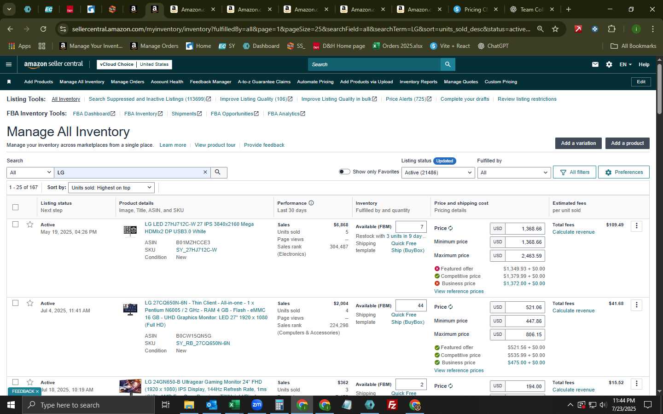Click the Add a variation button

(578, 143)
